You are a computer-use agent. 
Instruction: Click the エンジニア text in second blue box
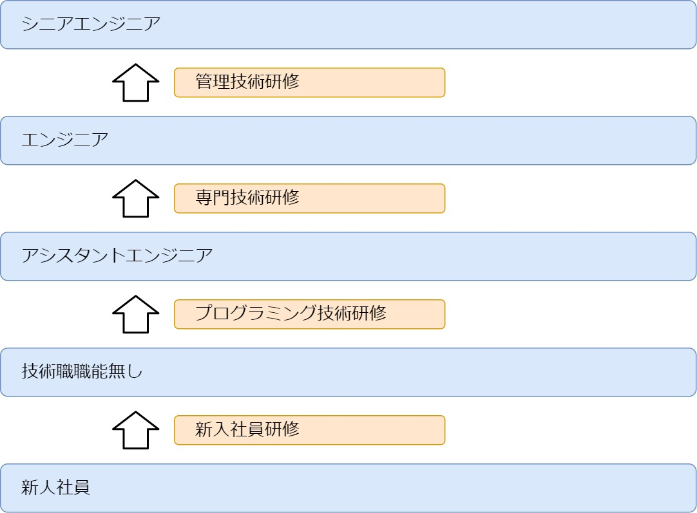65,140
